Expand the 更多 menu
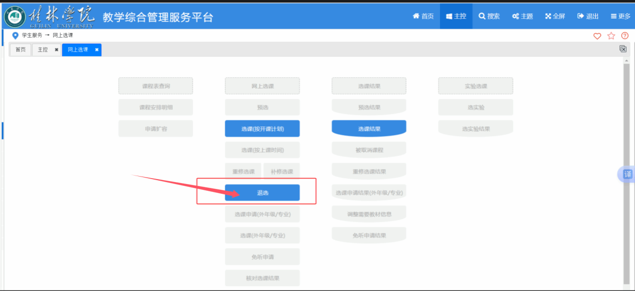This screenshot has height=291, width=635. (x=620, y=16)
